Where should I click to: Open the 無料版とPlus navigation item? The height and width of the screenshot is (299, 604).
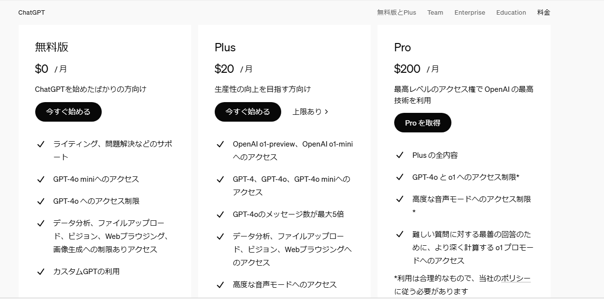(396, 12)
